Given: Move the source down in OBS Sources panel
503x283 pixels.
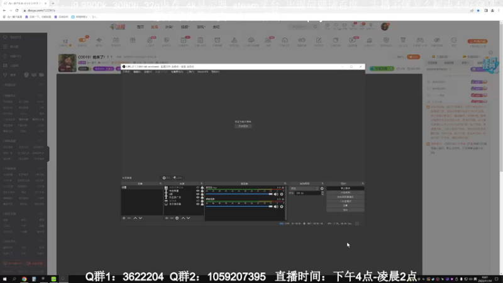Looking at the screenshot, I should click(x=188, y=218).
